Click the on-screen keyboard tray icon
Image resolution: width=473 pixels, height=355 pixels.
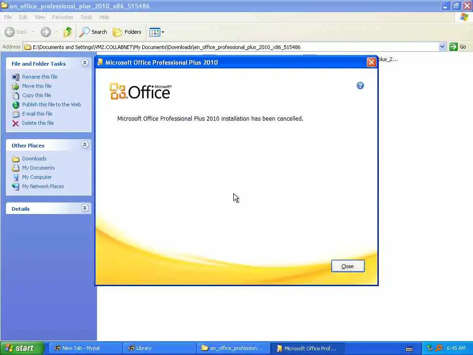[x=409, y=349]
